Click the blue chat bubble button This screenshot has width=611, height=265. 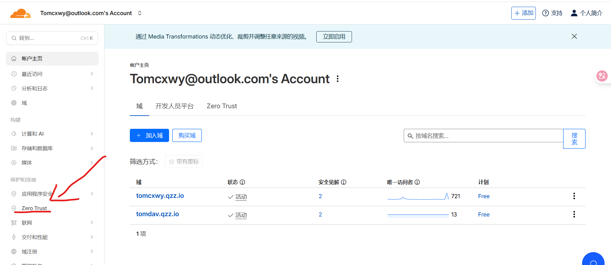click(x=593, y=260)
